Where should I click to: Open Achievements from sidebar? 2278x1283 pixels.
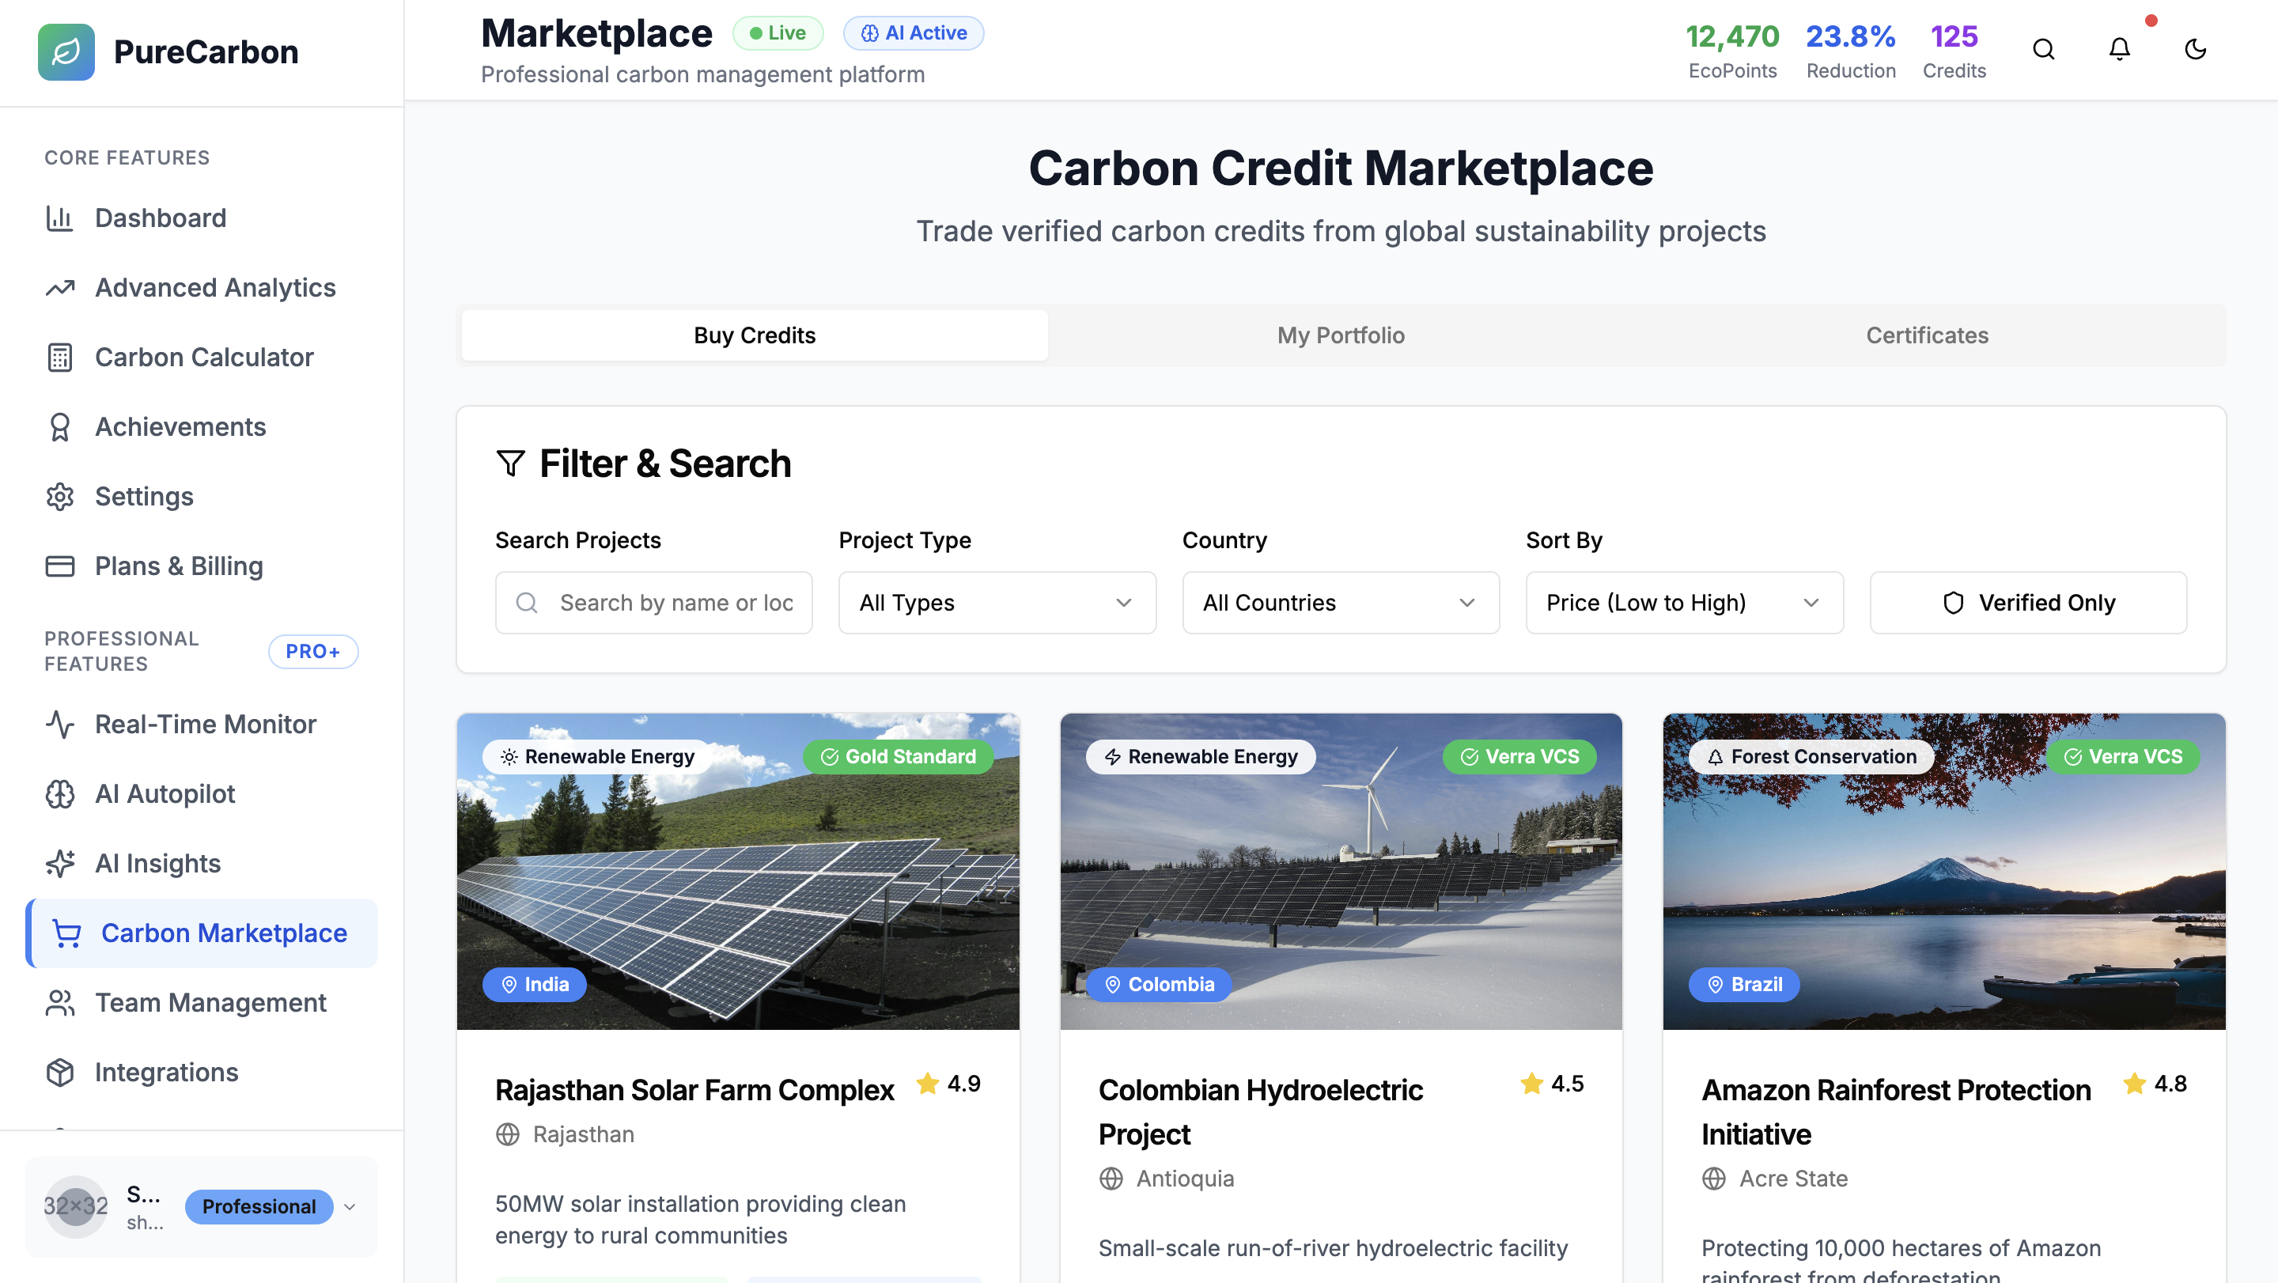(180, 426)
